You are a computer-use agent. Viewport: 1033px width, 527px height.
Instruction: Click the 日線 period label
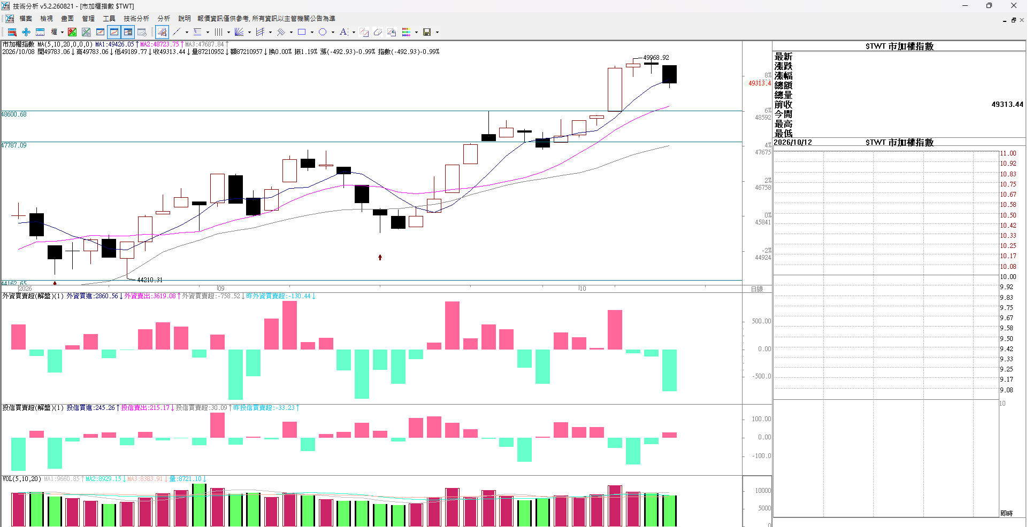(x=757, y=289)
